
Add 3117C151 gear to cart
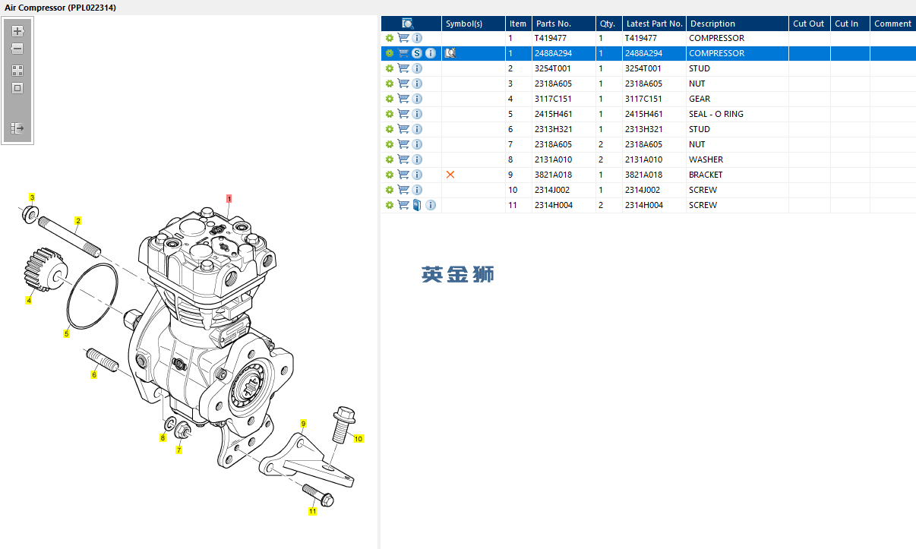[x=403, y=99]
